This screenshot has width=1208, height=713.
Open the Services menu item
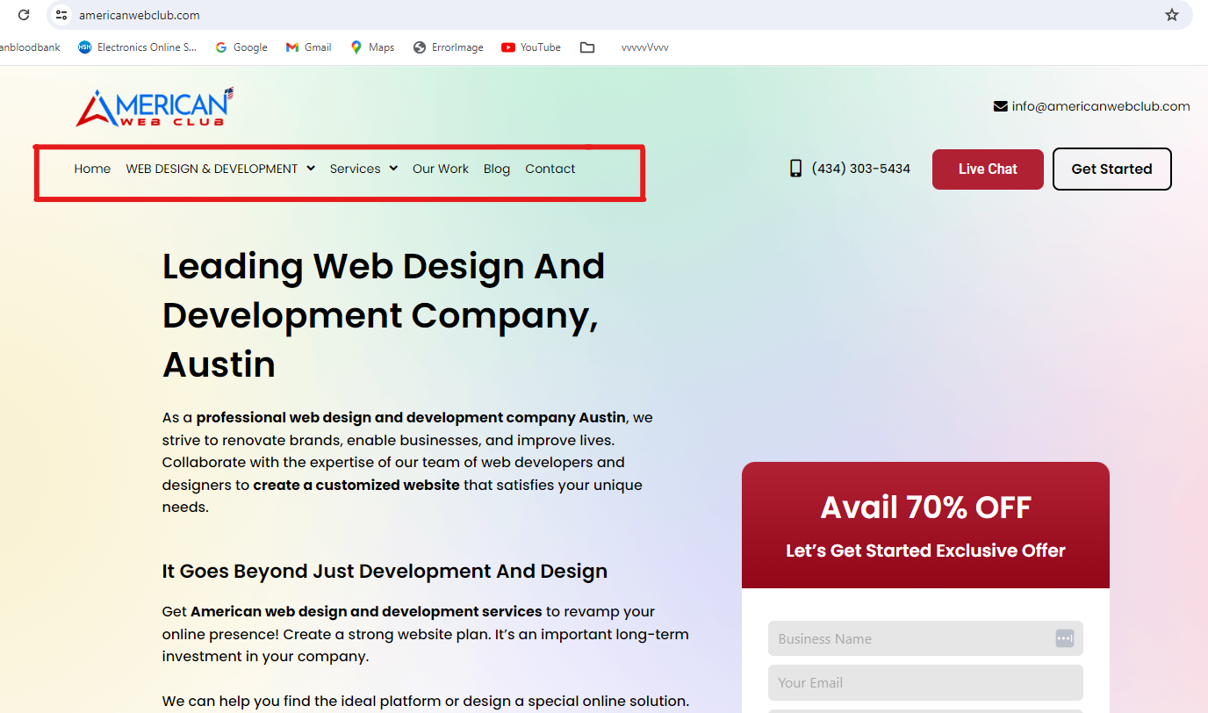coord(355,169)
